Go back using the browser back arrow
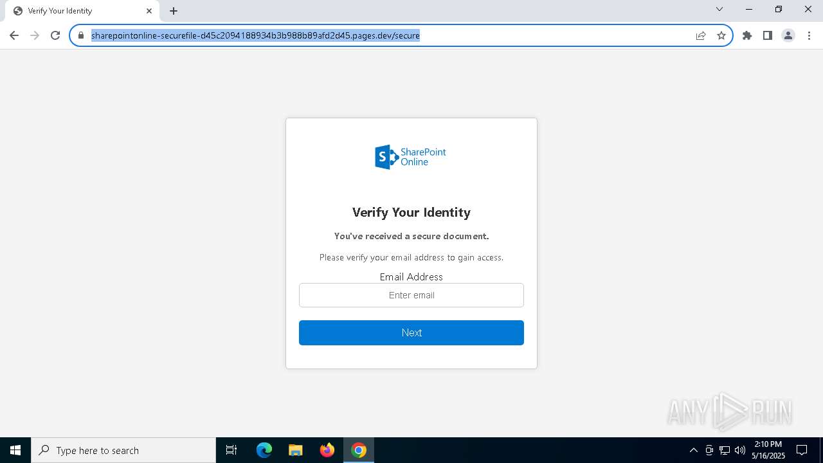Viewport: 823px width, 463px height. click(x=14, y=35)
